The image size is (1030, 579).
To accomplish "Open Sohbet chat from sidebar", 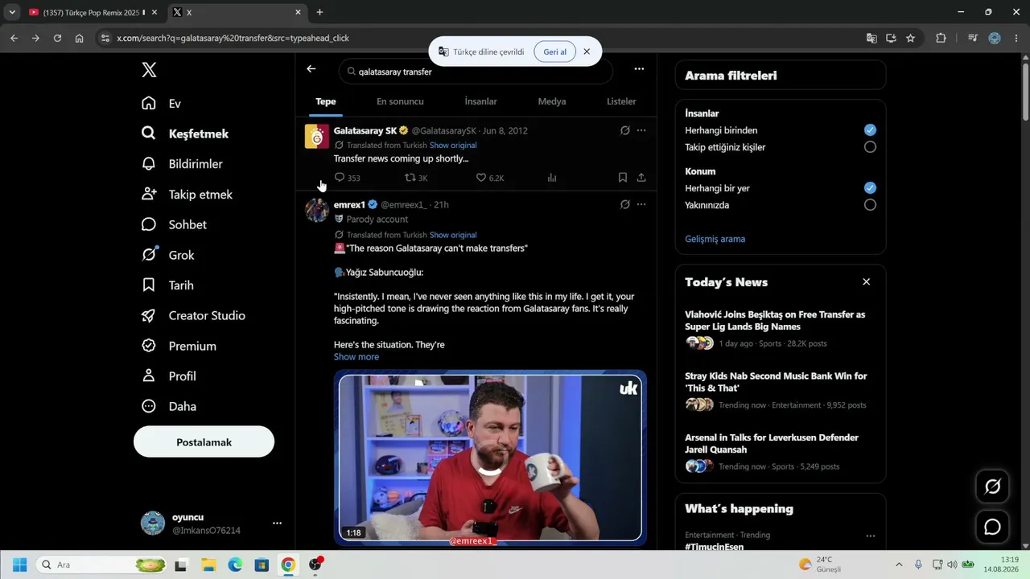I will coord(174,225).
